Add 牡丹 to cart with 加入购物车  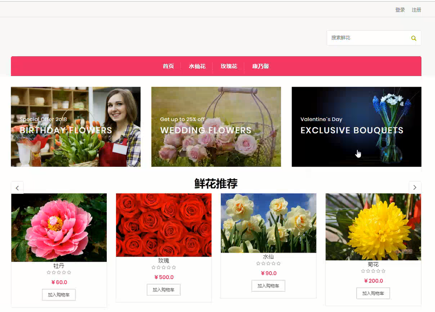(x=59, y=295)
